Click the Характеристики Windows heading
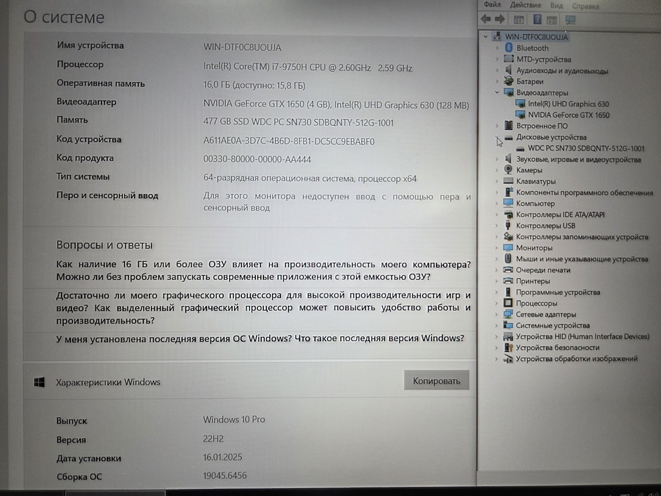Viewport: 661px width, 496px height. [108, 382]
